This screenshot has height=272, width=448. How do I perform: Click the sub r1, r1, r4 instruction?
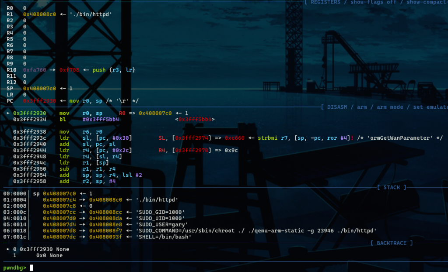pos(87,169)
